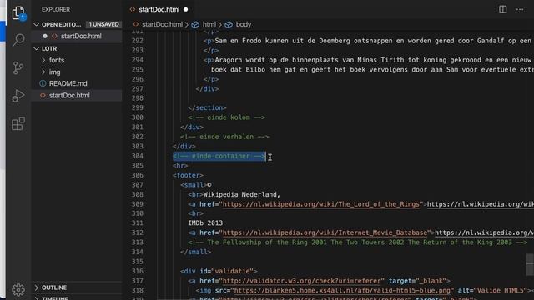Click the body symbol icon in breadcrumb
This screenshot has width=534, height=300.
[229, 24]
